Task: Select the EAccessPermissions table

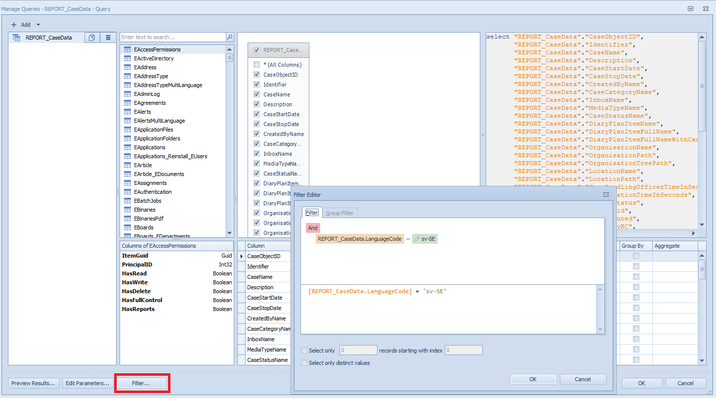Action: pos(157,49)
